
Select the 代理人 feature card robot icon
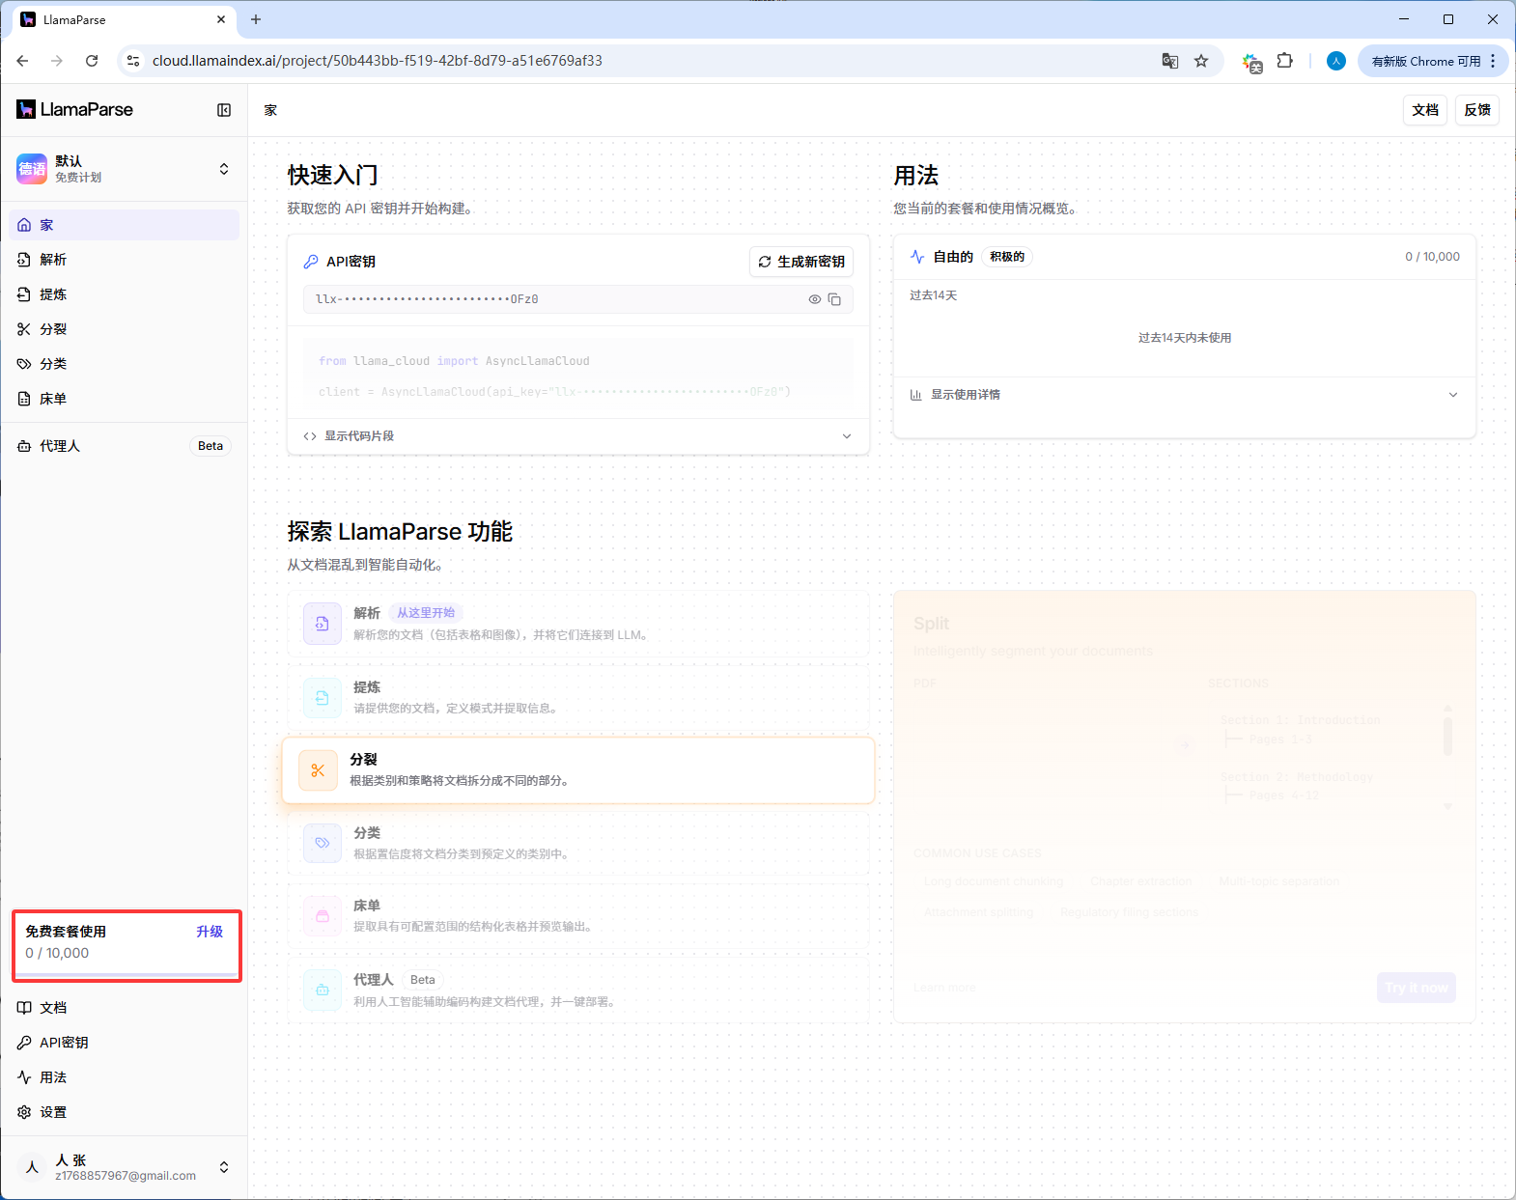(x=323, y=990)
